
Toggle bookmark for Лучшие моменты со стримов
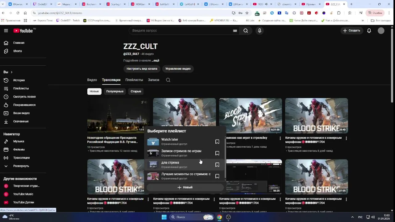pos(217,176)
